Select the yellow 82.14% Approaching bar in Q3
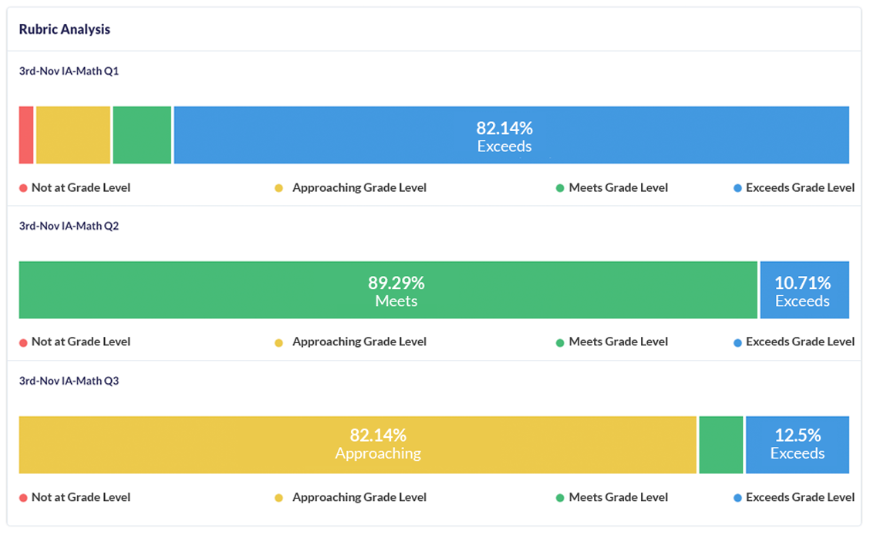 point(357,445)
